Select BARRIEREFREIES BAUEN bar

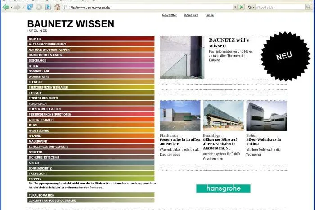[91, 55]
